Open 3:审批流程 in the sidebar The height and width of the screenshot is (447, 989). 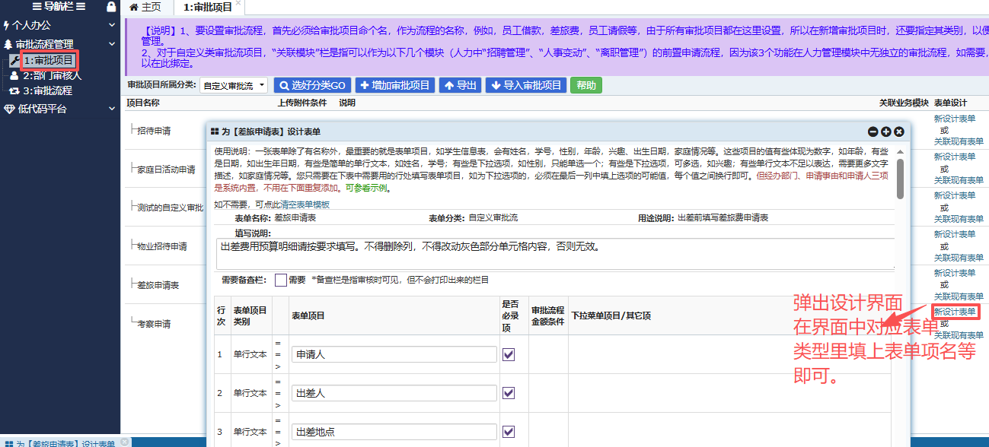click(47, 90)
